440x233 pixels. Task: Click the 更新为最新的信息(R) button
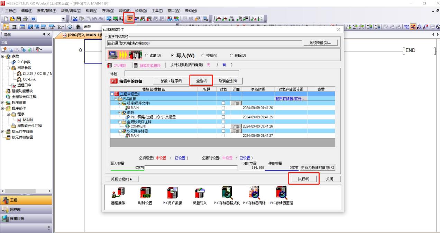point(318,167)
